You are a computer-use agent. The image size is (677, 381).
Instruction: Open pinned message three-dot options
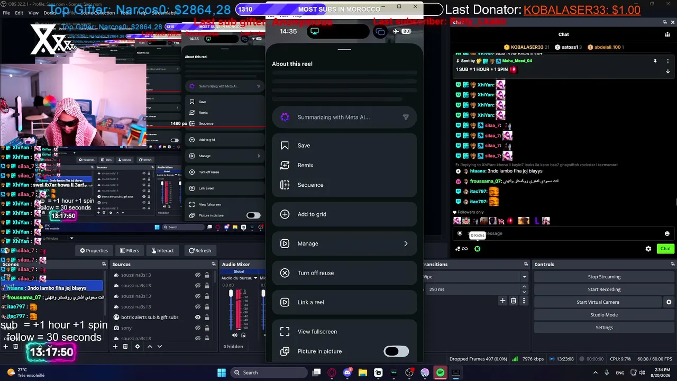point(667,61)
